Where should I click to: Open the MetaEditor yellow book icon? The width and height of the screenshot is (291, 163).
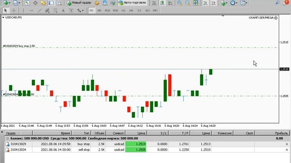[97, 3]
